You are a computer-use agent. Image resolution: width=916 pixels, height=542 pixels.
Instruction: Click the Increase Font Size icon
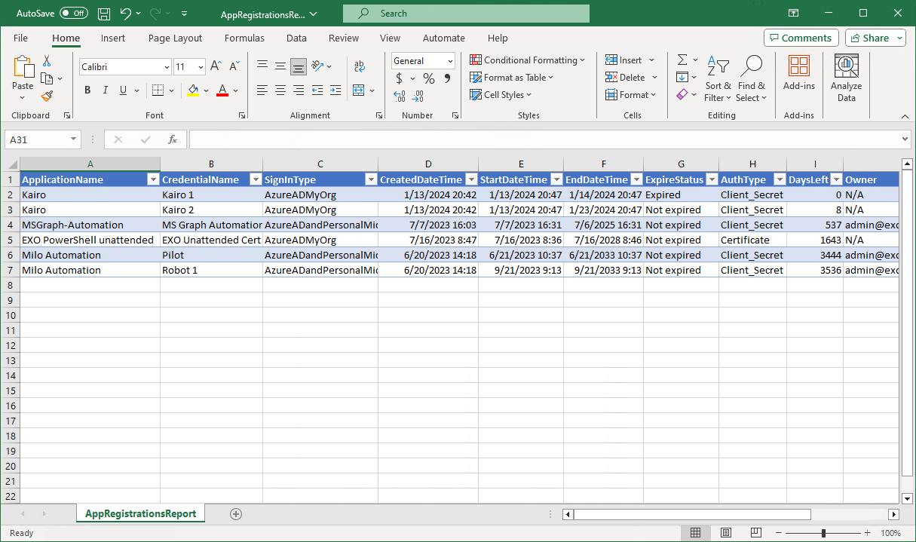click(x=216, y=66)
